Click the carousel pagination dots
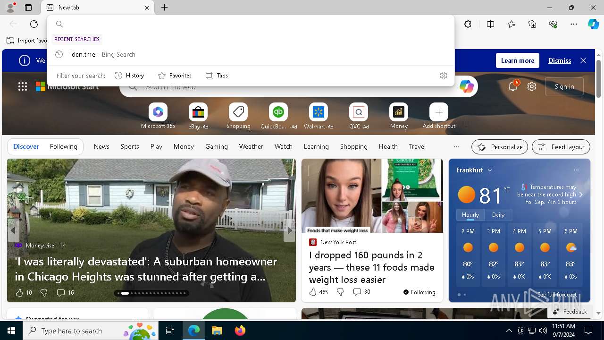 [152, 293]
